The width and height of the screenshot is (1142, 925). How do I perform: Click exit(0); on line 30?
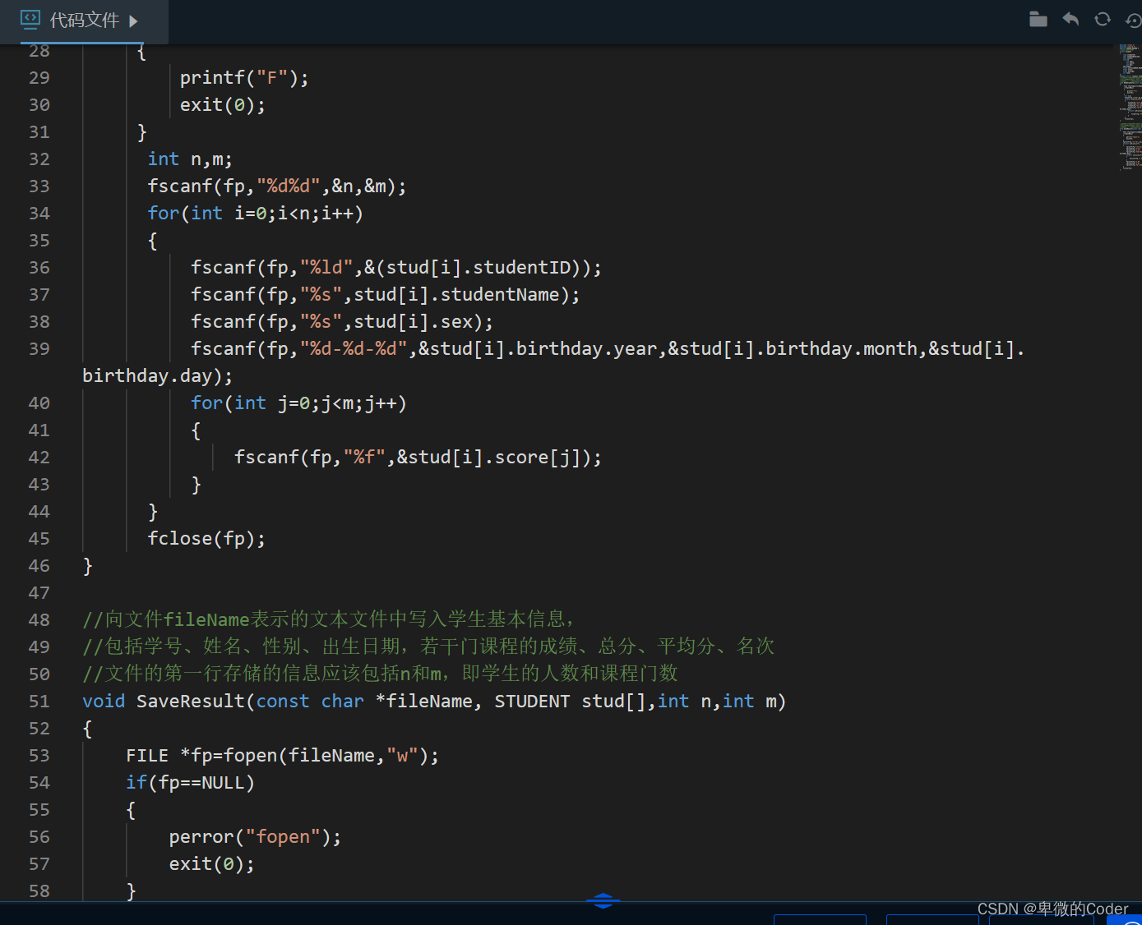click(x=223, y=105)
